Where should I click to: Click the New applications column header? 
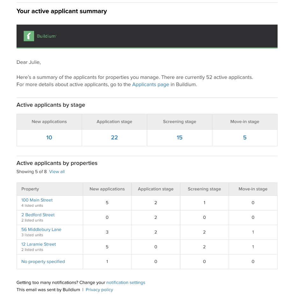(107, 189)
